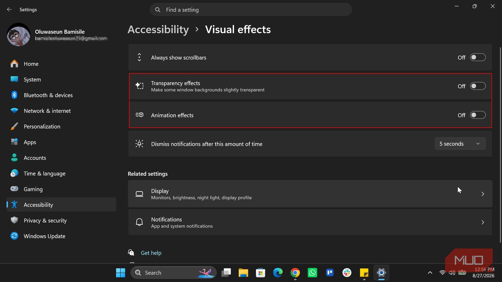
Task: Open Microsoft Store from taskbar
Action: (260, 273)
